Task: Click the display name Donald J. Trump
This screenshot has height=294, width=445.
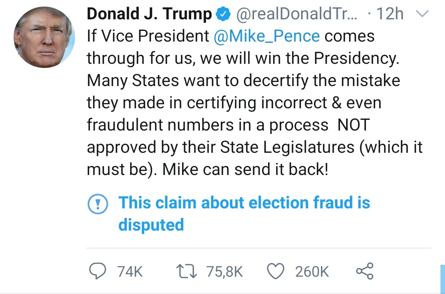Action: pyautogui.click(x=149, y=14)
